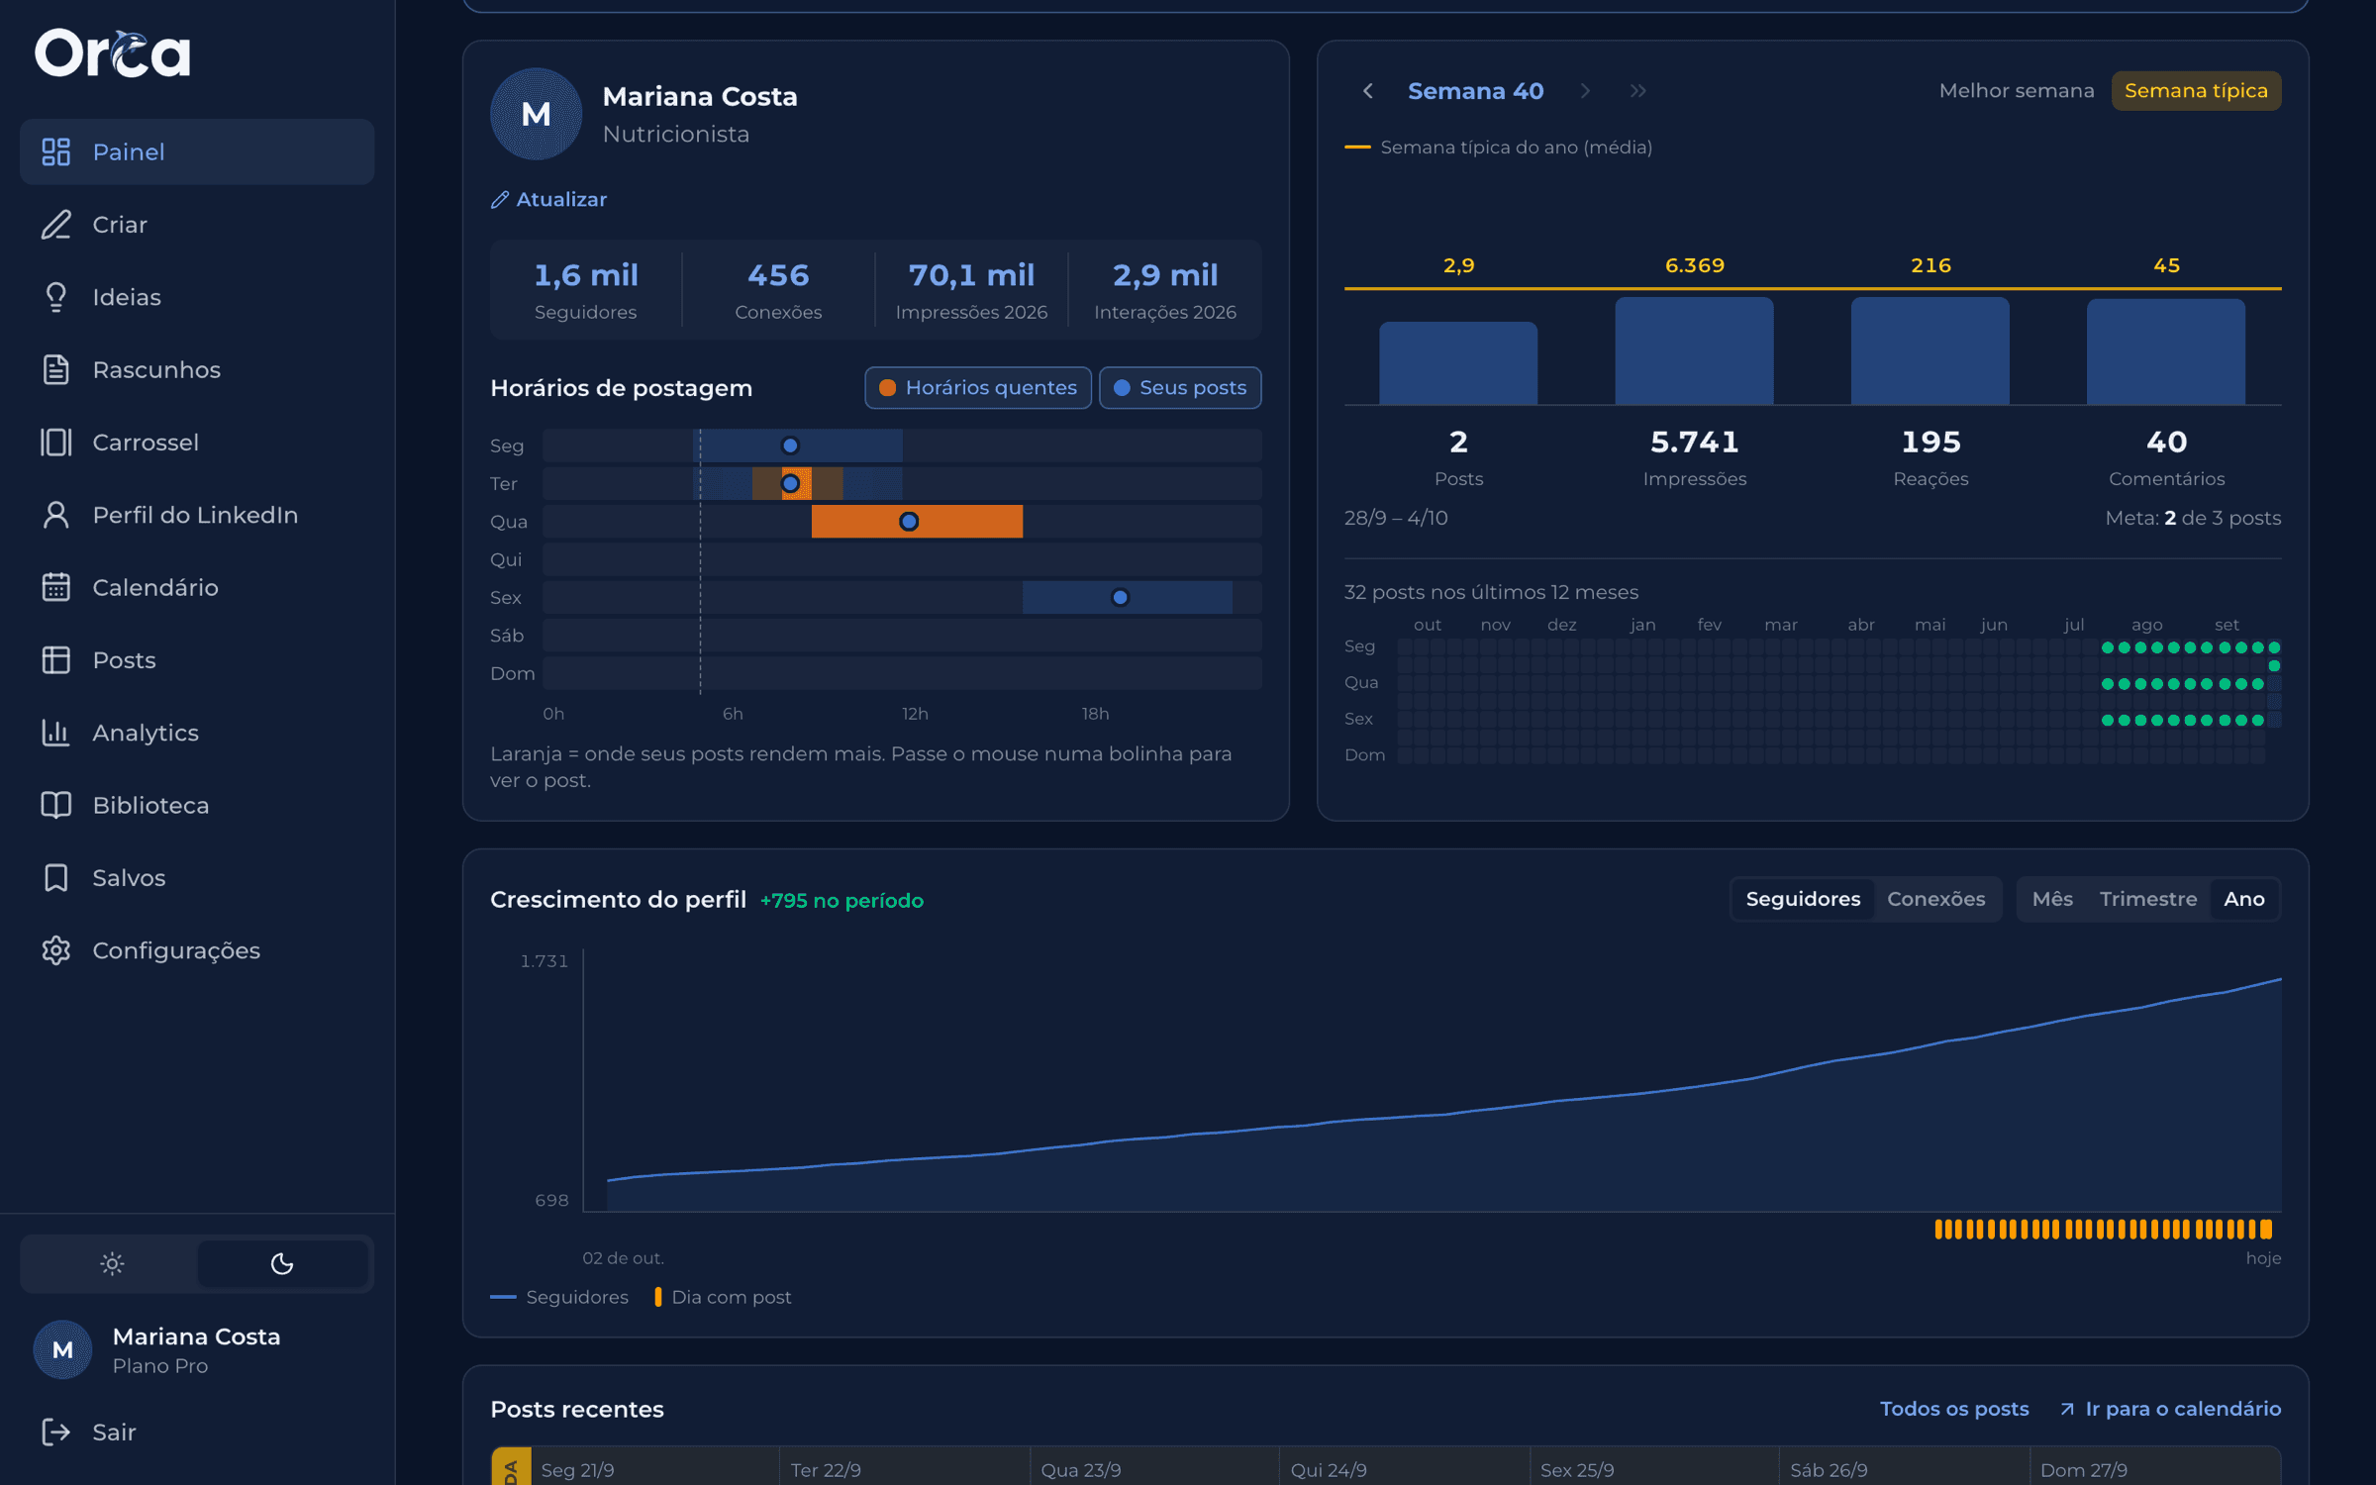The image size is (2376, 1485).
Task: Open the Painel dashboard icon
Action: click(56, 151)
